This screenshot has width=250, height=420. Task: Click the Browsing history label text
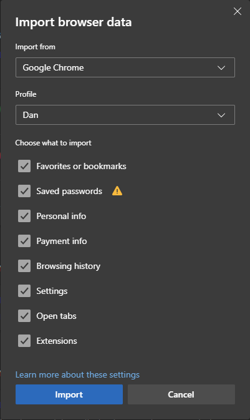[69, 266]
